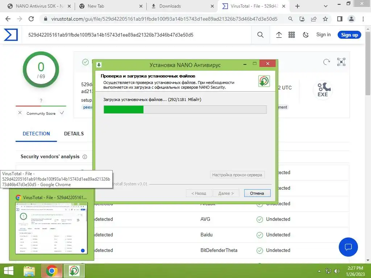Click Chrome icon in taskbar

click(51, 271)
